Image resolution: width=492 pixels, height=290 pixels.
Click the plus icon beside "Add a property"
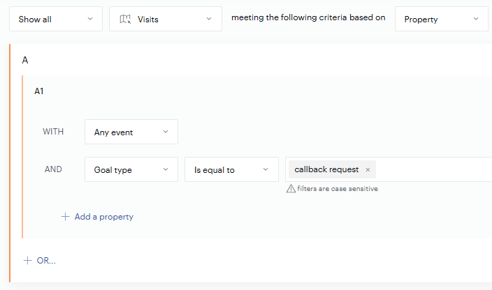click(x=66, y=217)
